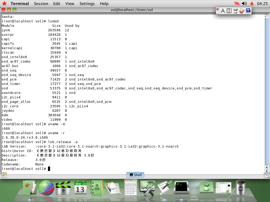Click the letter A icon in floating toolbar

pos(223,11)
